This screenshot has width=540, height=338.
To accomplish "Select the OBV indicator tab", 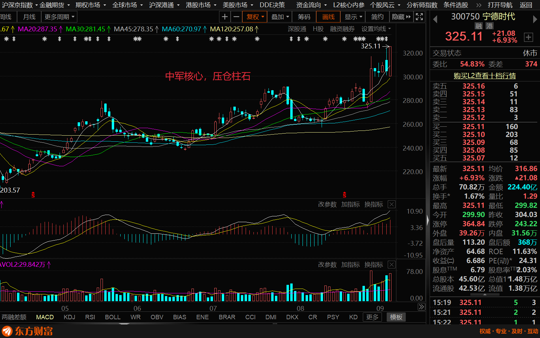I will tap(157, 317).
